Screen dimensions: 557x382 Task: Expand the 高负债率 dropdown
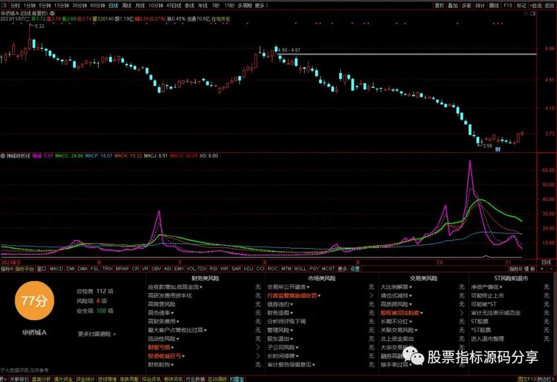(x=161, y=313)
